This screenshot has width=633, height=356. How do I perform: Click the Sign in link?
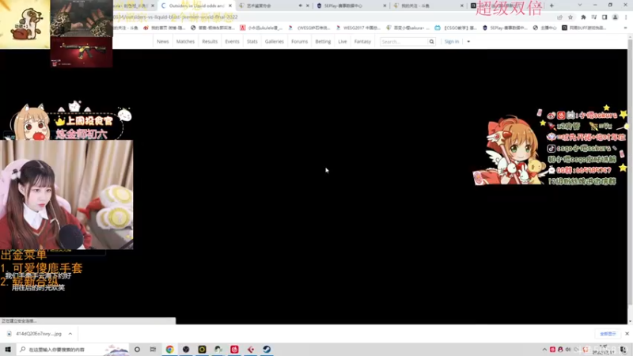451,42
